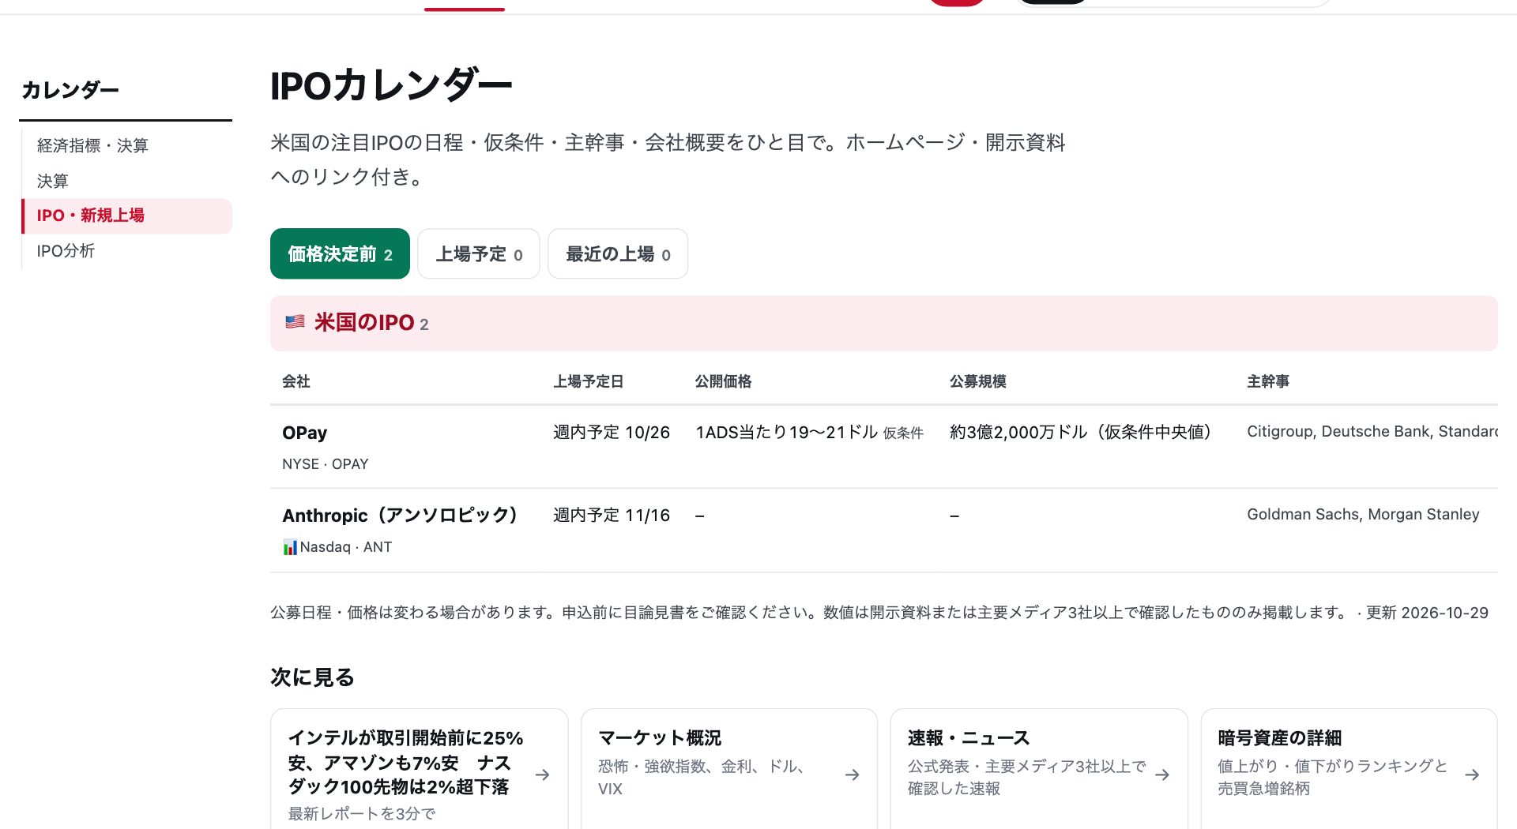Image resolution: width=1517 pixels, height=829 pixels.
Task: Click the arrow icon on the インテル report card
Action: pyautogui.click(x=543, y=775)
